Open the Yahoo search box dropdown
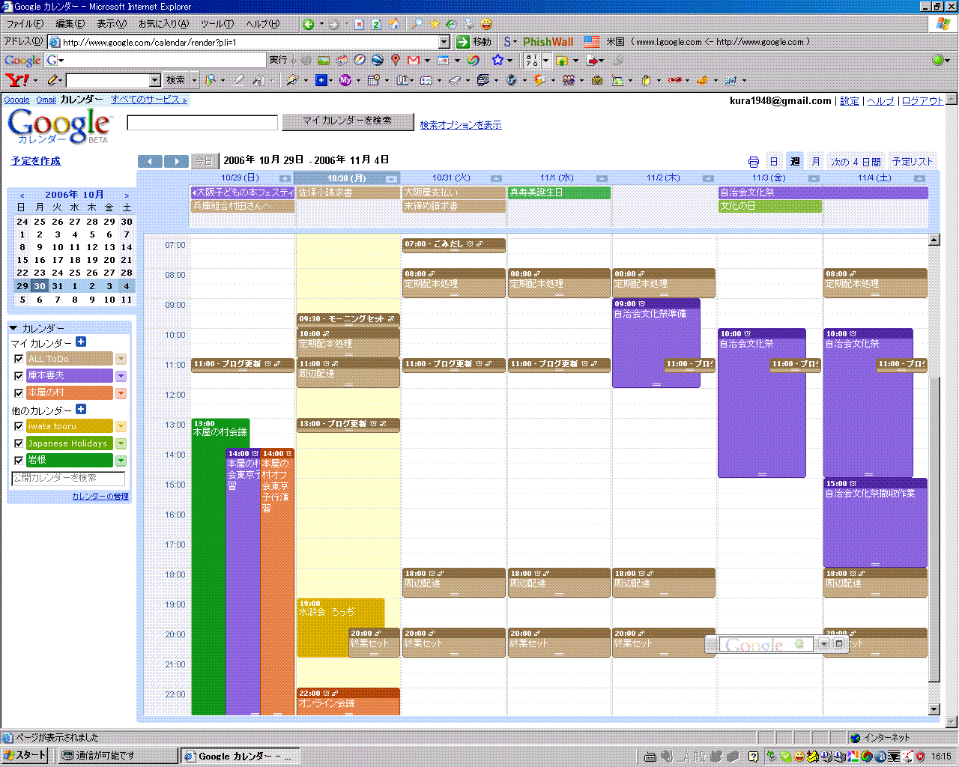This screenshot has height=767, width=959. click(x=155, y=80)
